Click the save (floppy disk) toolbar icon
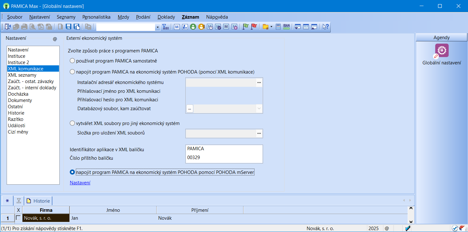The image size is (468, 232). coord(69,27)
